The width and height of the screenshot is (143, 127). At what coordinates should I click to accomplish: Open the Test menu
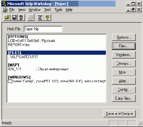click(47, 10)
